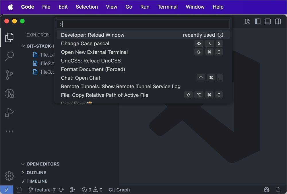Image resolution: width=287 pixels, height=194 pixels.
Task: Open the Problems errors and warnings counter
Action: coord(92,190)
